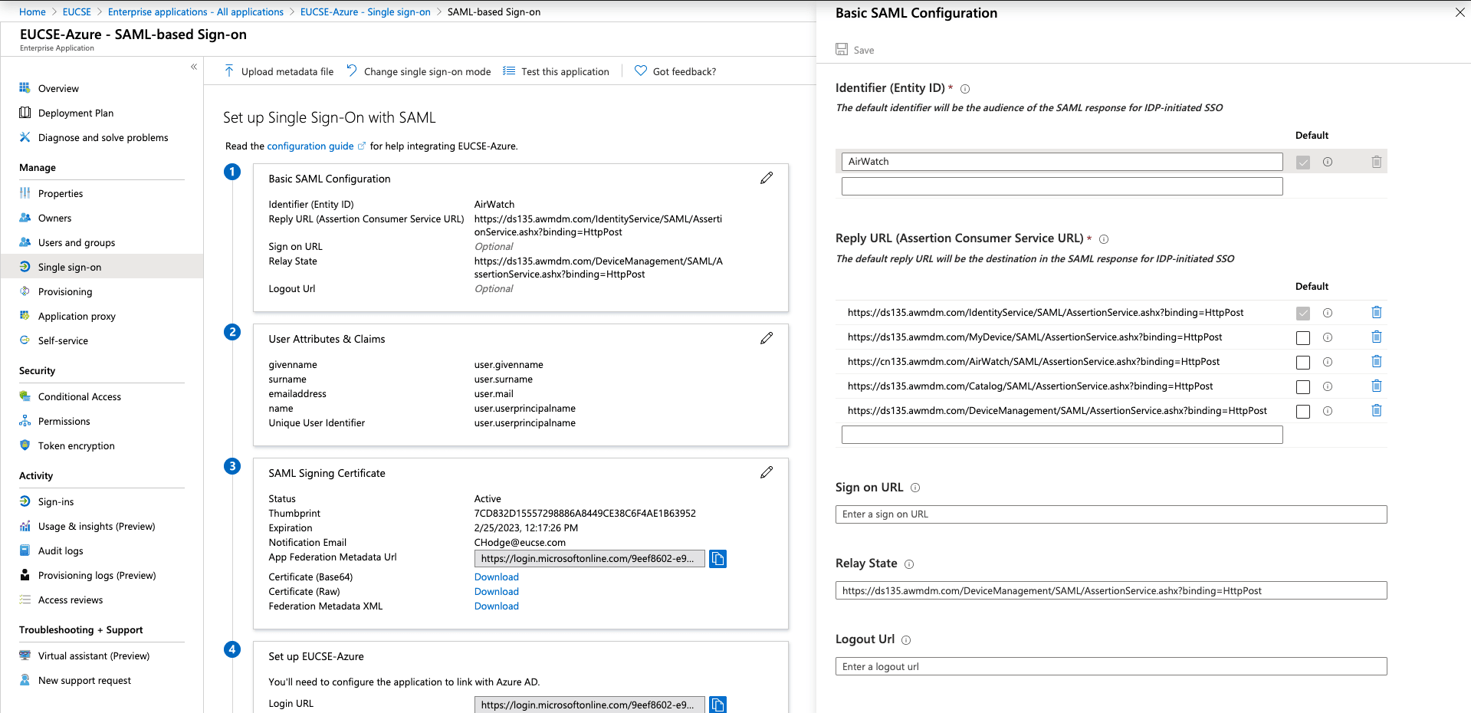This screenshot has width=1471, height=713.
Task: Show info icon next to Relay State
Action: 909,564
